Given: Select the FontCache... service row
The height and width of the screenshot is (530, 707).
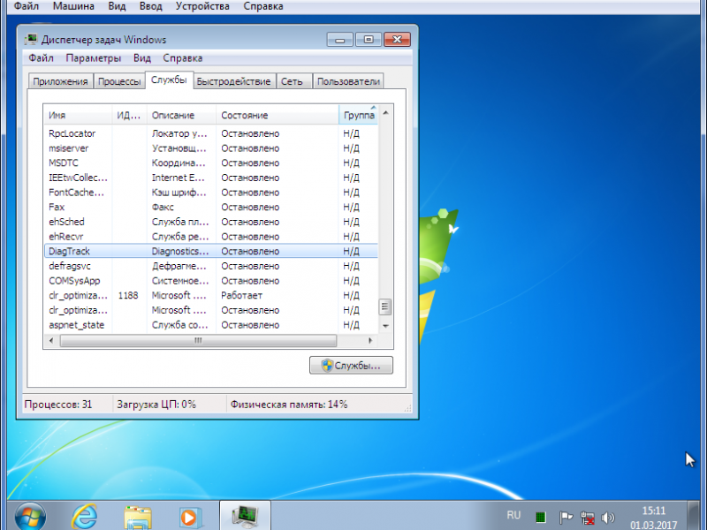Looking at the screenshot, I should (211, 193).
